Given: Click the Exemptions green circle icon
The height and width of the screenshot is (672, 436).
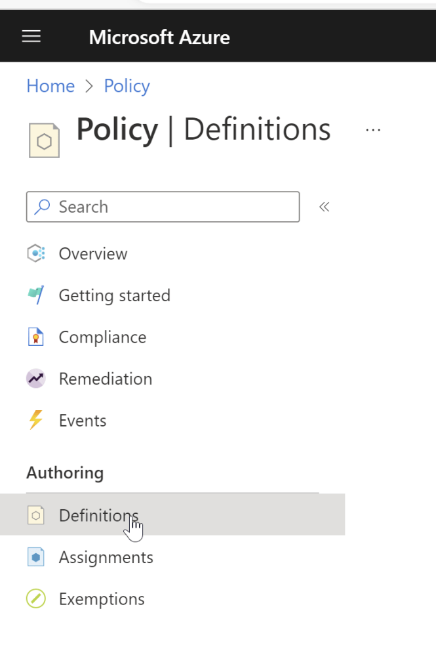Looking at the screenshot, I should coord(36,599).
